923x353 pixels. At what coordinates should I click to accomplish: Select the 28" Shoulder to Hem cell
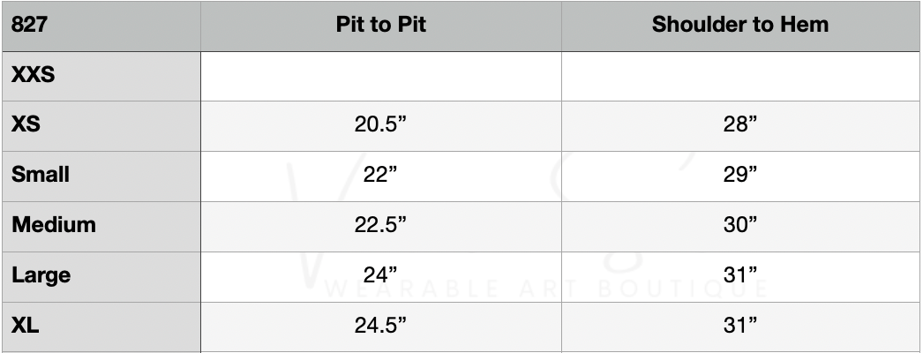740,124
